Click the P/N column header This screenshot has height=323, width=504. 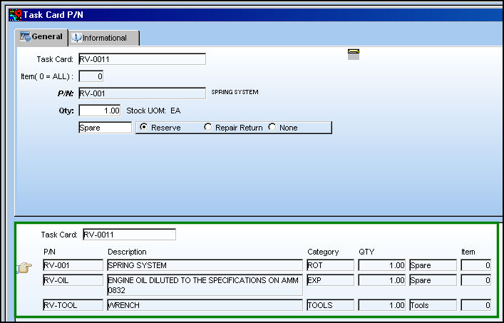[x=49, y=252]
